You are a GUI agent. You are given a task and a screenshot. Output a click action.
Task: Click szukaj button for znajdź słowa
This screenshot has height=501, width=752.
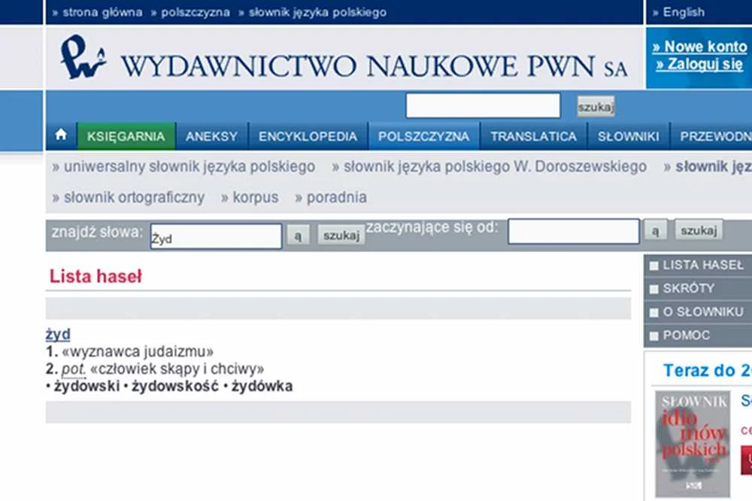click(341, 235)
